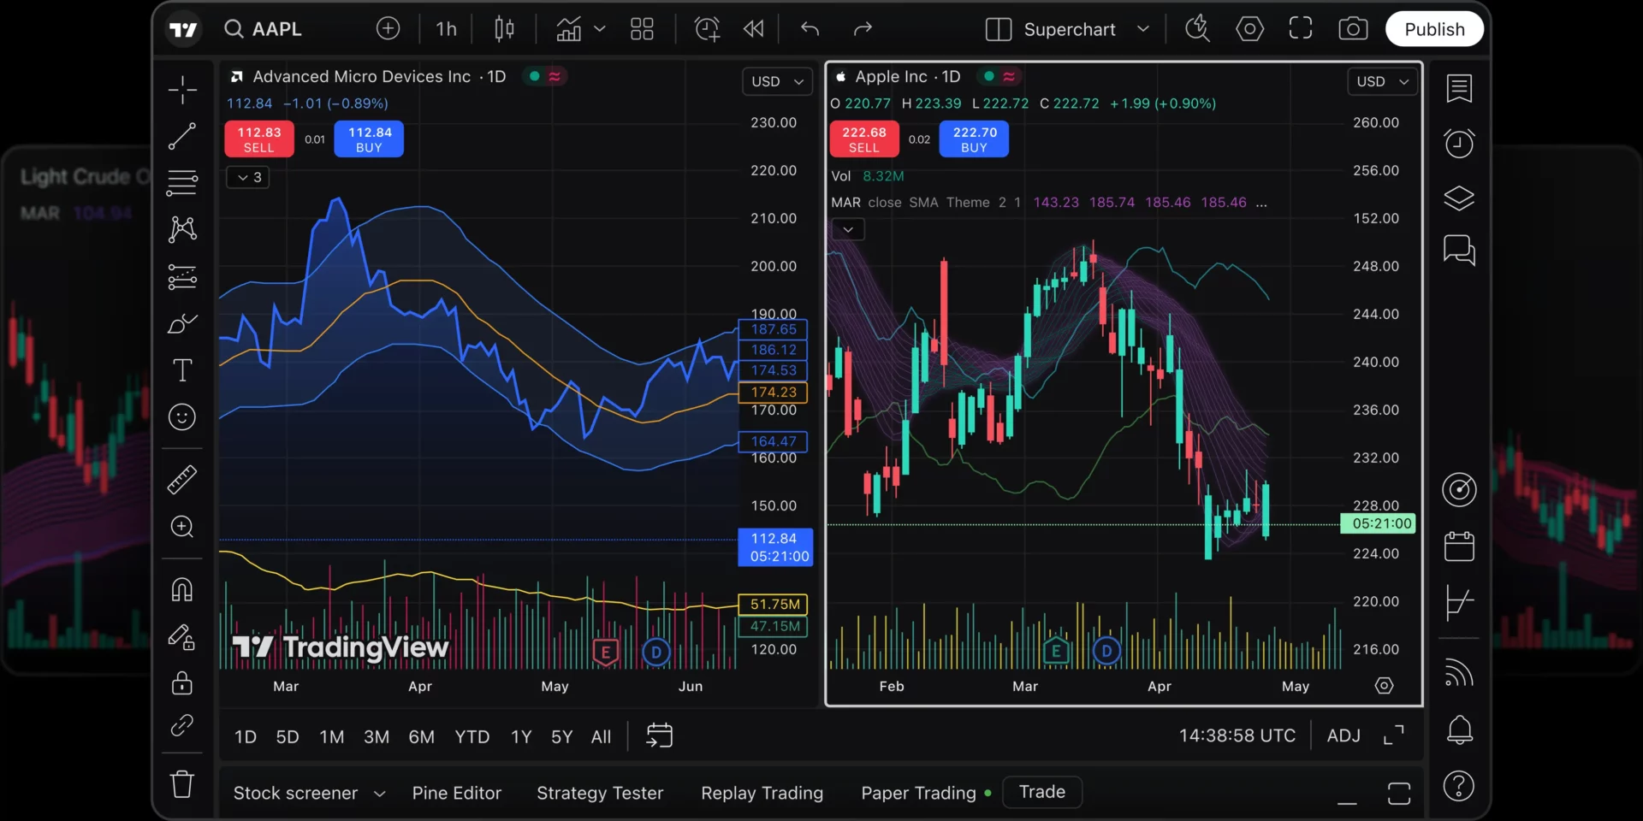Image resolution: width=1643 pixels, height=821 pixels.
Task: Activate the Measure ruler tool
Action: click(182, 480)
